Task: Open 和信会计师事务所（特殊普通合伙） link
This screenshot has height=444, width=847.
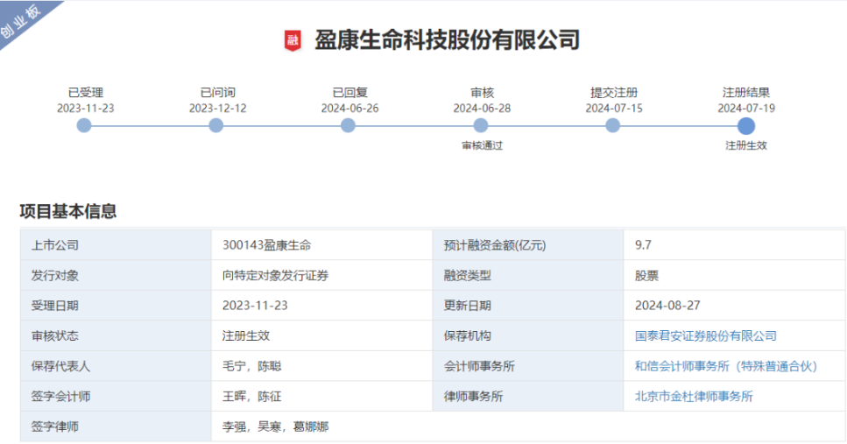Action: [x=726, y=366]
